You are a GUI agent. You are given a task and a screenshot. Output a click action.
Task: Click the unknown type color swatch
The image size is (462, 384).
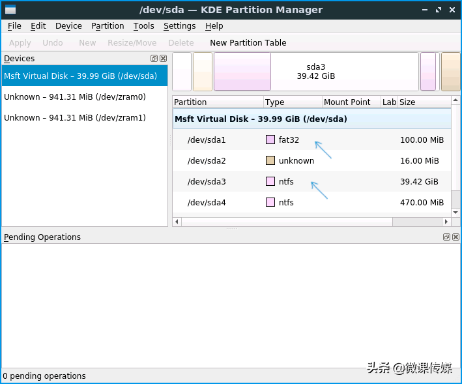(270, 160)
